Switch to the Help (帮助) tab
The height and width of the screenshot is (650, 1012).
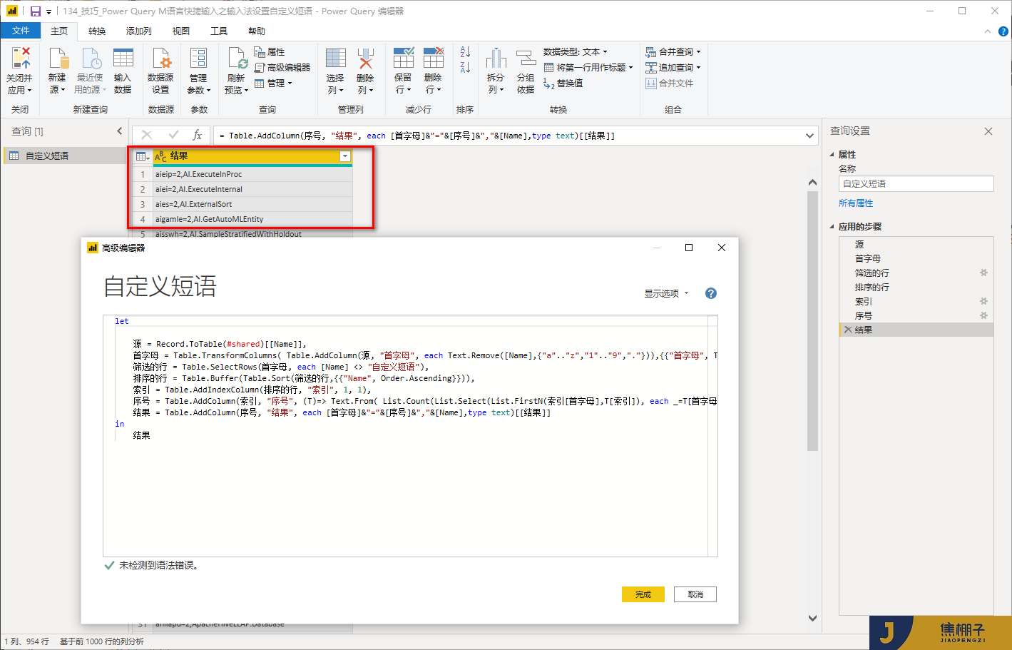257,31
